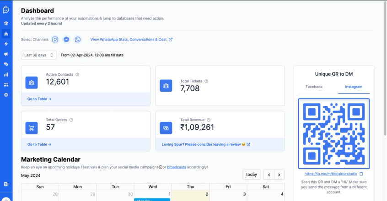Go to Table under Active Contacts
Screen dimensions: 387x201
click(39, 99)
